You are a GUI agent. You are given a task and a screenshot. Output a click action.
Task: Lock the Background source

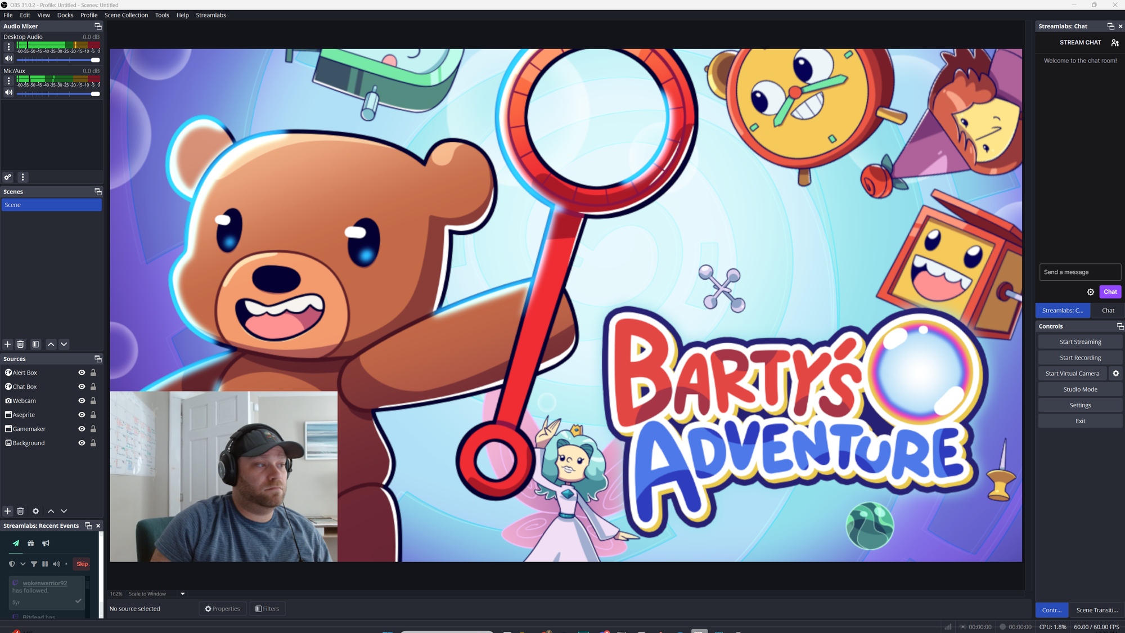click(x=93, y=443)
